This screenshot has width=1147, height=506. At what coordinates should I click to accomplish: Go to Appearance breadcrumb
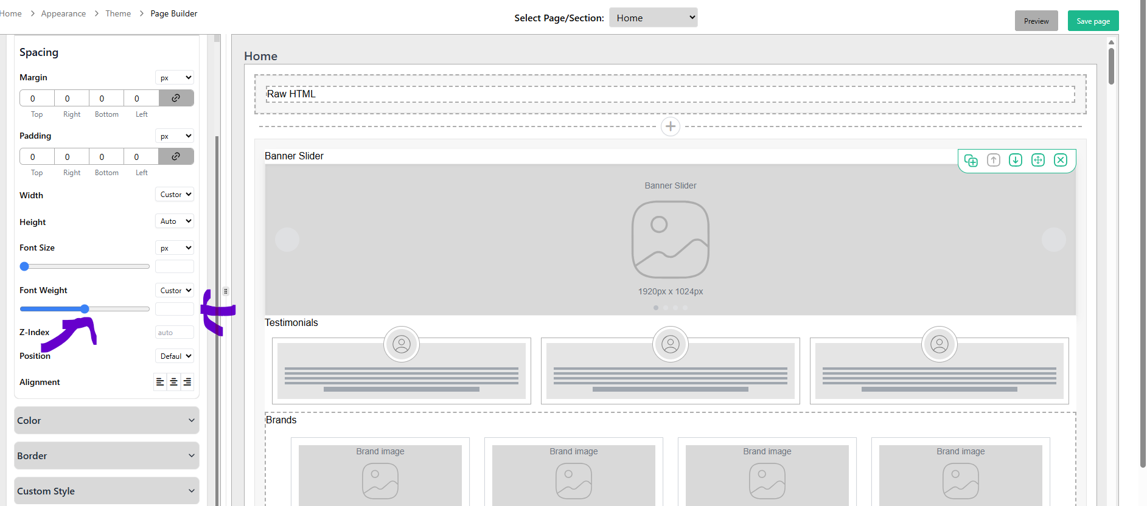pyautogui.click(x=63, y=13)
